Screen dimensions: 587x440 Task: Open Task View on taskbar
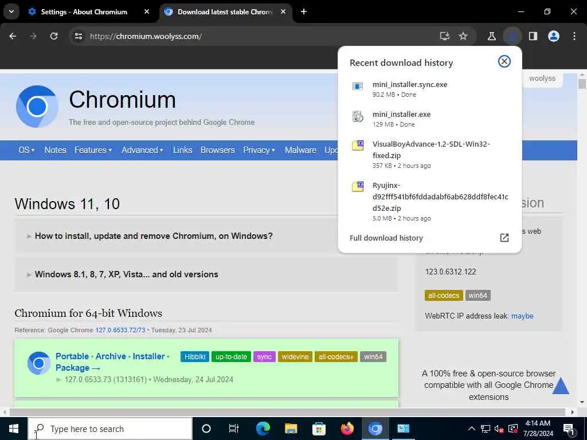coord(234,429)
